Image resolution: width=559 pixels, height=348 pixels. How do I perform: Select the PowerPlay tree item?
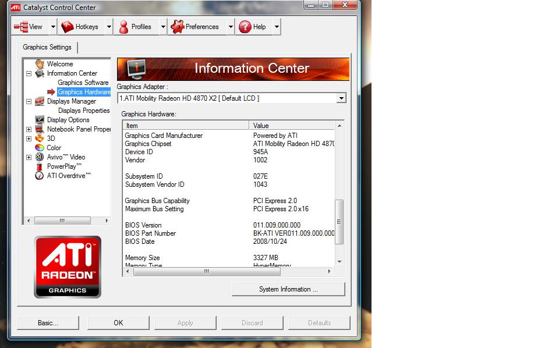pos(64,166)
